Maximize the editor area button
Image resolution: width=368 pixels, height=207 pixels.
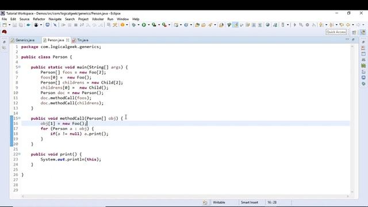(353, 40)
